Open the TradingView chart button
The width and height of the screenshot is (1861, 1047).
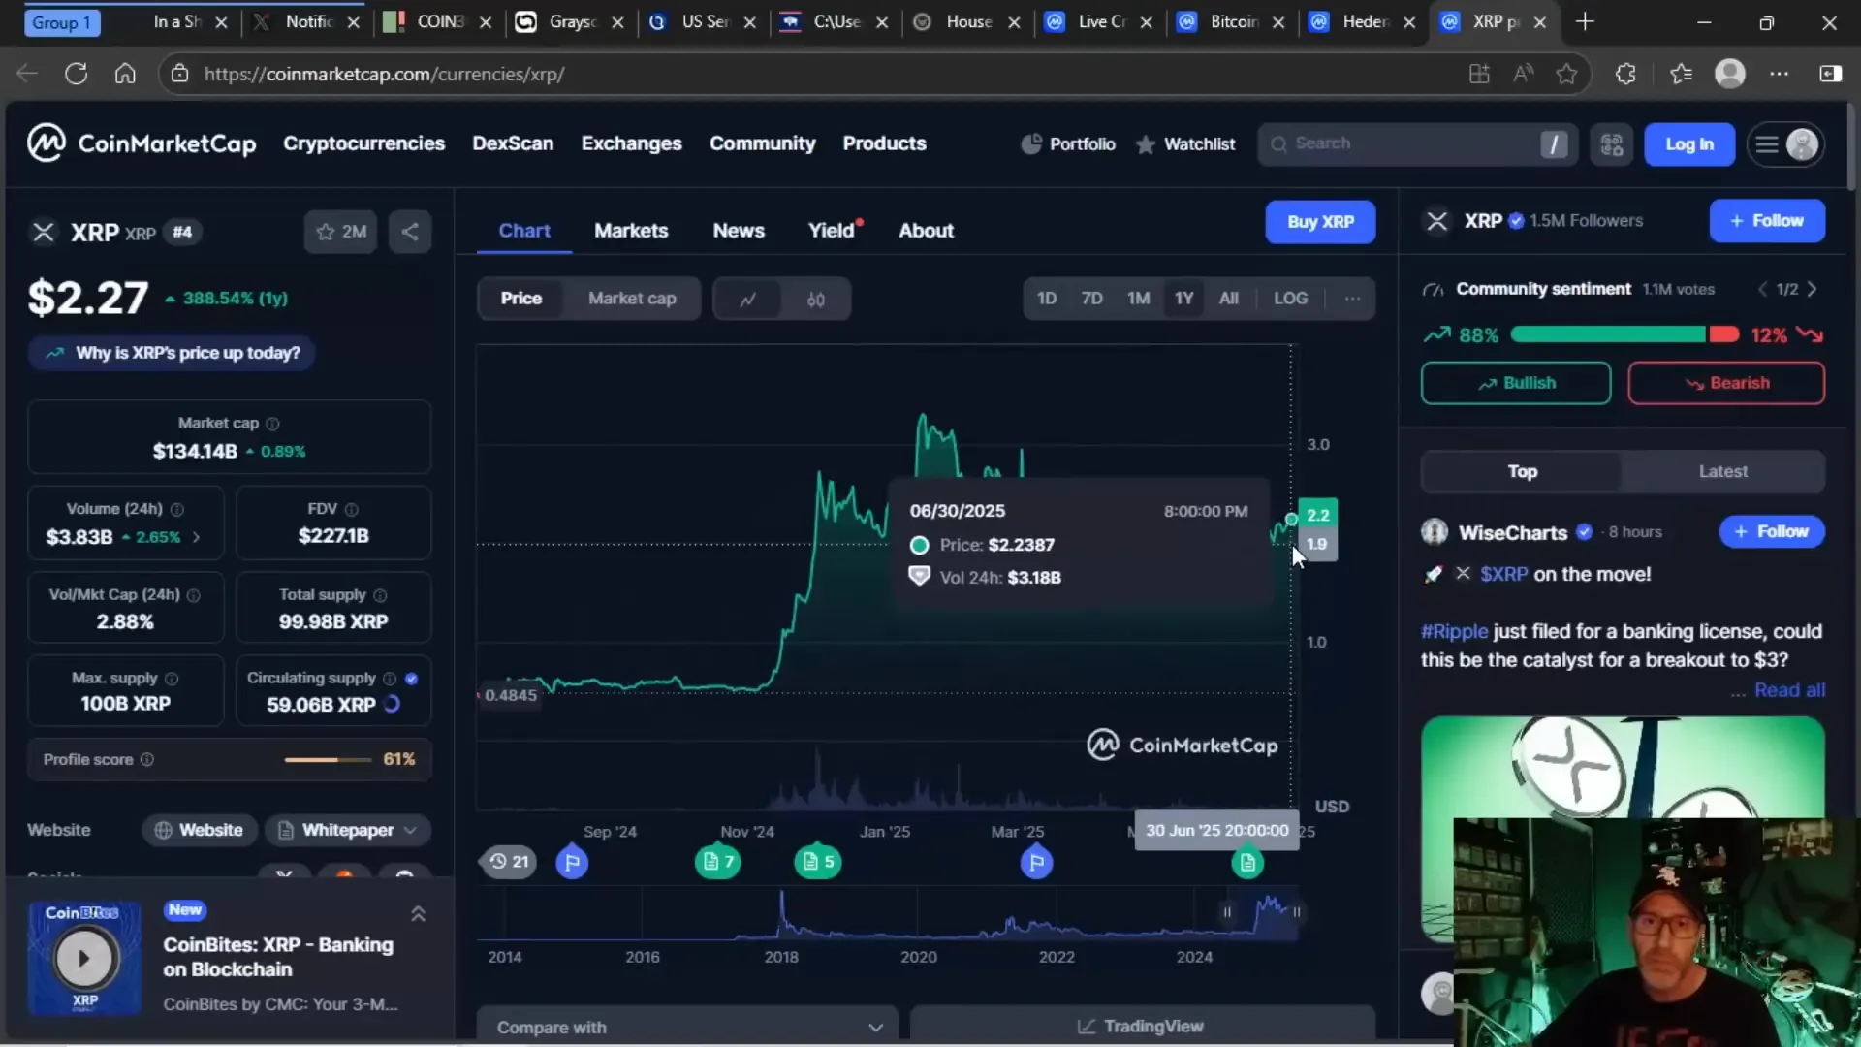point(1142,1027)
